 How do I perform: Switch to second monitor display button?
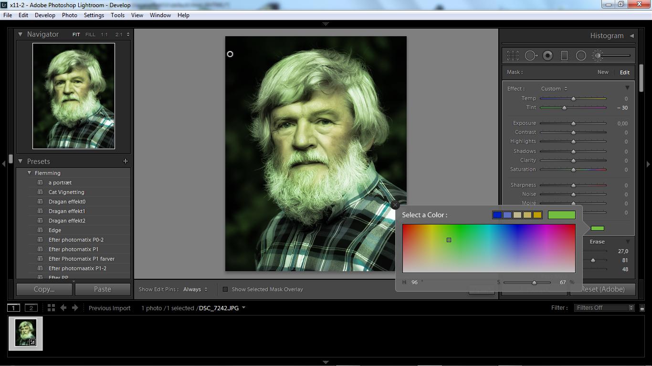click(x=31, y=308)
